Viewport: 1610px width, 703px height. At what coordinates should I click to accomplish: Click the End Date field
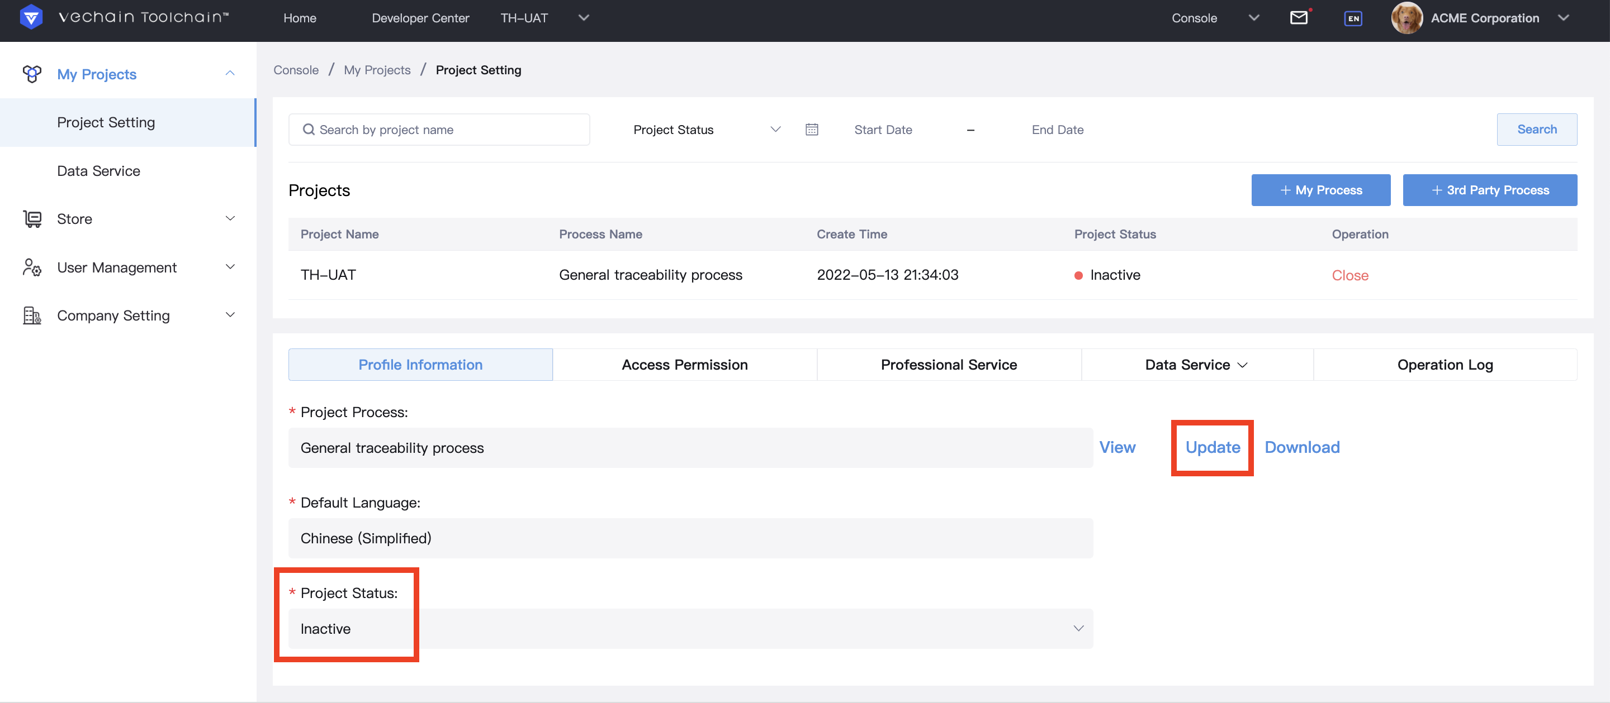pyautogui.click(x=1057, y=130)
